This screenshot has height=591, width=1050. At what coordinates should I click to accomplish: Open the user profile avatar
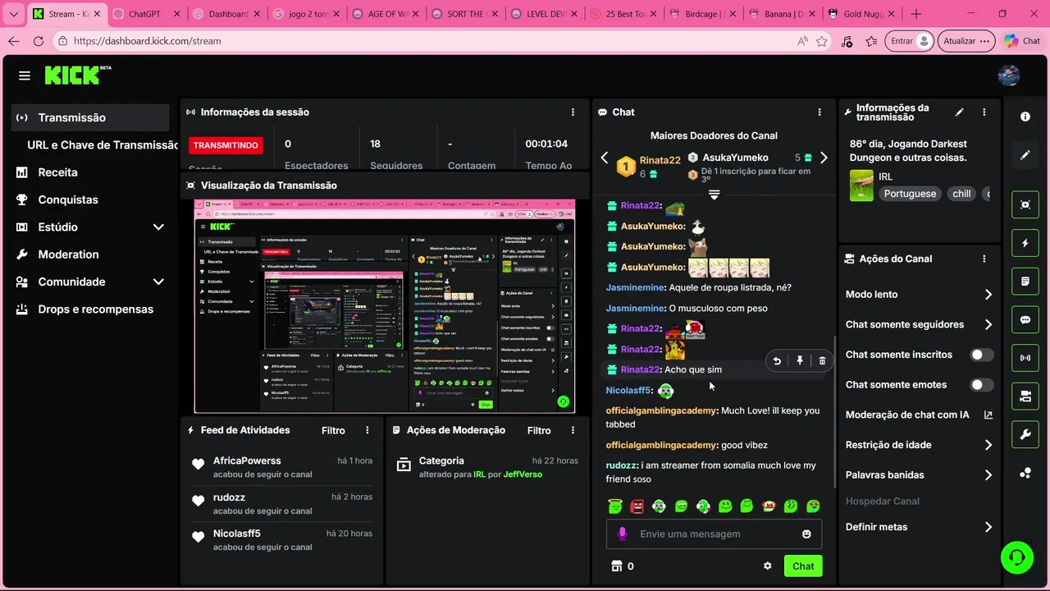coord(1008,76)
